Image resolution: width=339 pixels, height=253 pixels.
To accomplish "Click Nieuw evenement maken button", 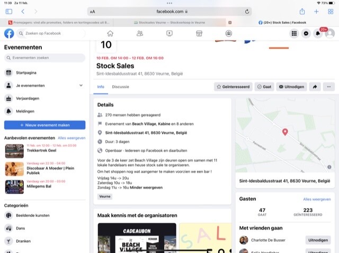I will (44, 125).
